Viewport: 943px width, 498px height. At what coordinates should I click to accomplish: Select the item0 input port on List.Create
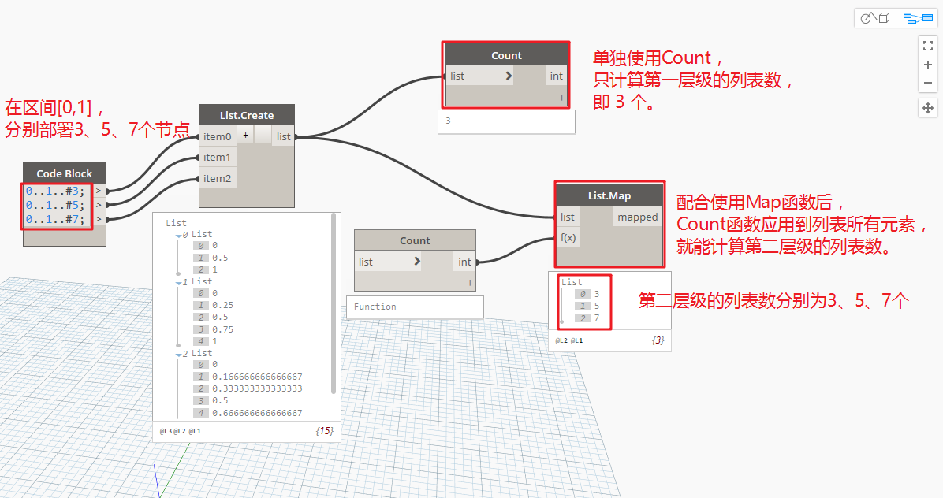coord(217,136)
